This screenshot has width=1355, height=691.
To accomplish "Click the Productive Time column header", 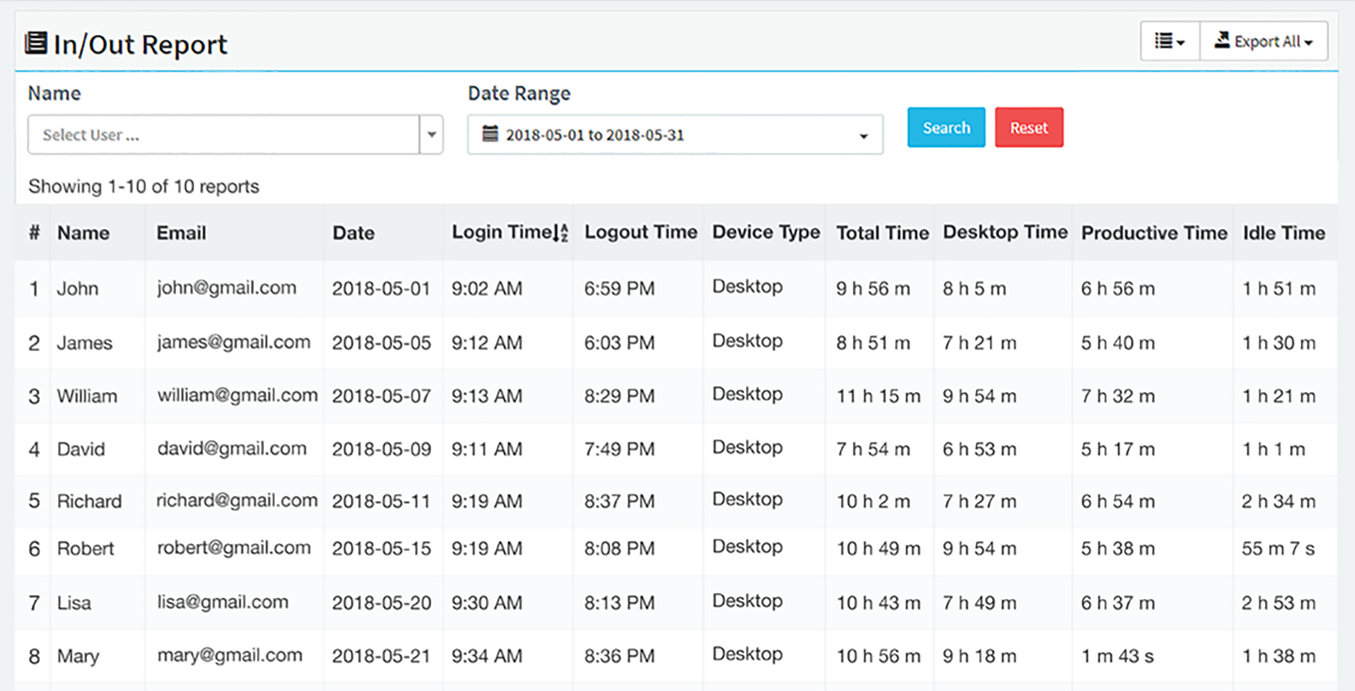I will (x=1154, y=233).
